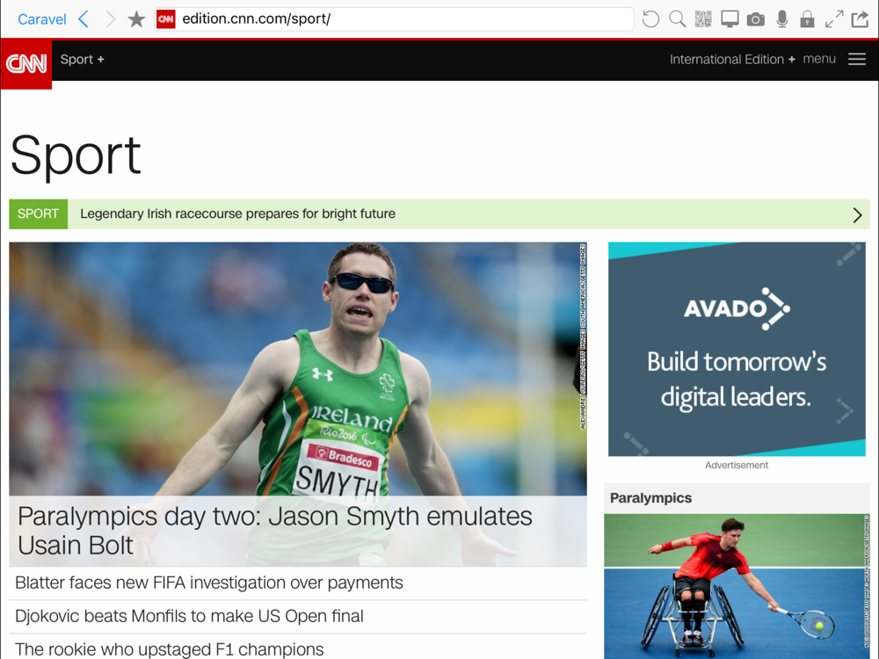Open The rookie who upstaged F1 champions
Screen dimensions: 879x659
[170, 649]
